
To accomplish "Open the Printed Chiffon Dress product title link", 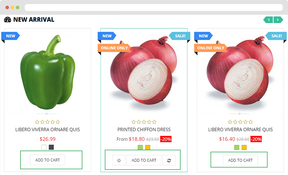I will tap(144, 130).
